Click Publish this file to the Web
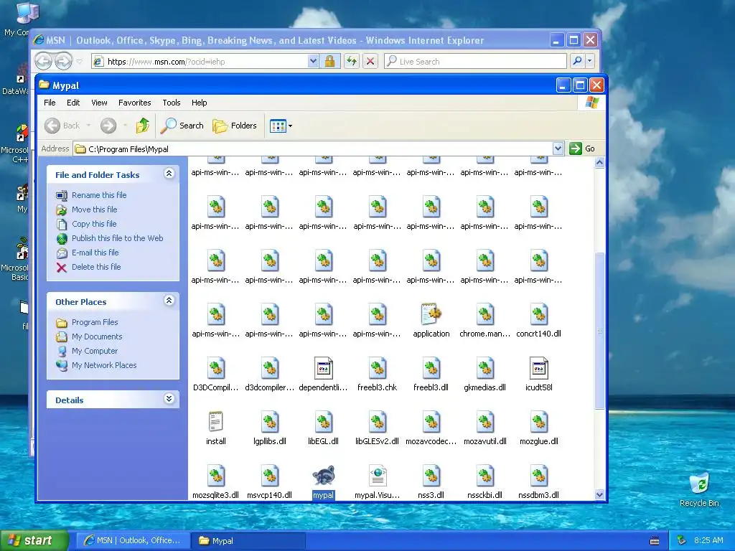Image resolution: width=735 pixels, height=551 pixels. pos(117,238)
